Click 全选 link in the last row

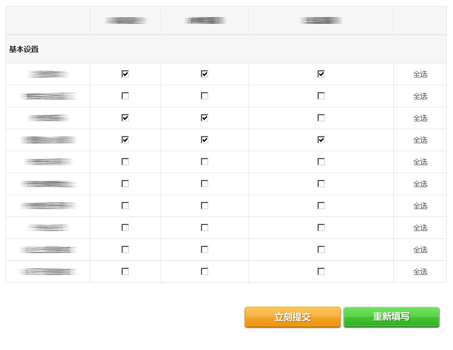pyautogui.click(x=420, y=272)
